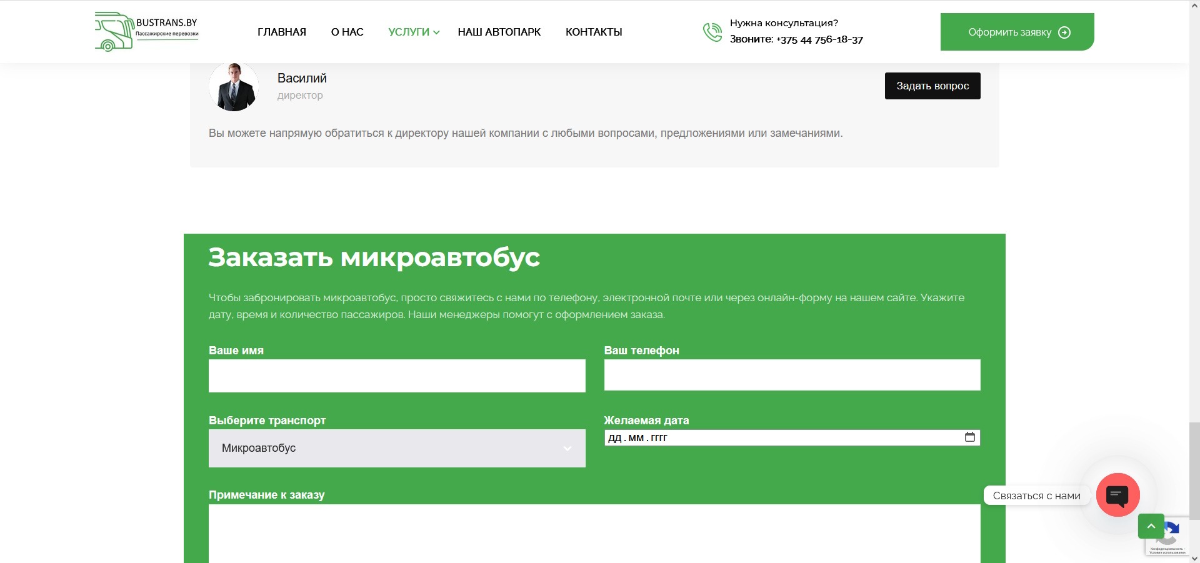1200x563 pixels.
Task: Click the phone handset icon
Action: (x=712, y=31)
